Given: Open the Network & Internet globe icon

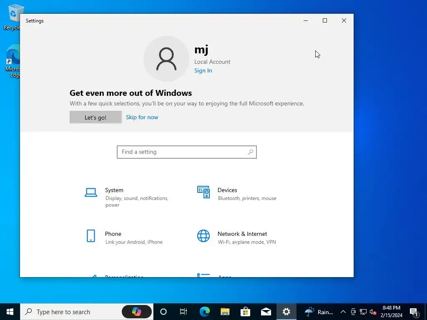Looking at the screenshot, I should 203,236.
